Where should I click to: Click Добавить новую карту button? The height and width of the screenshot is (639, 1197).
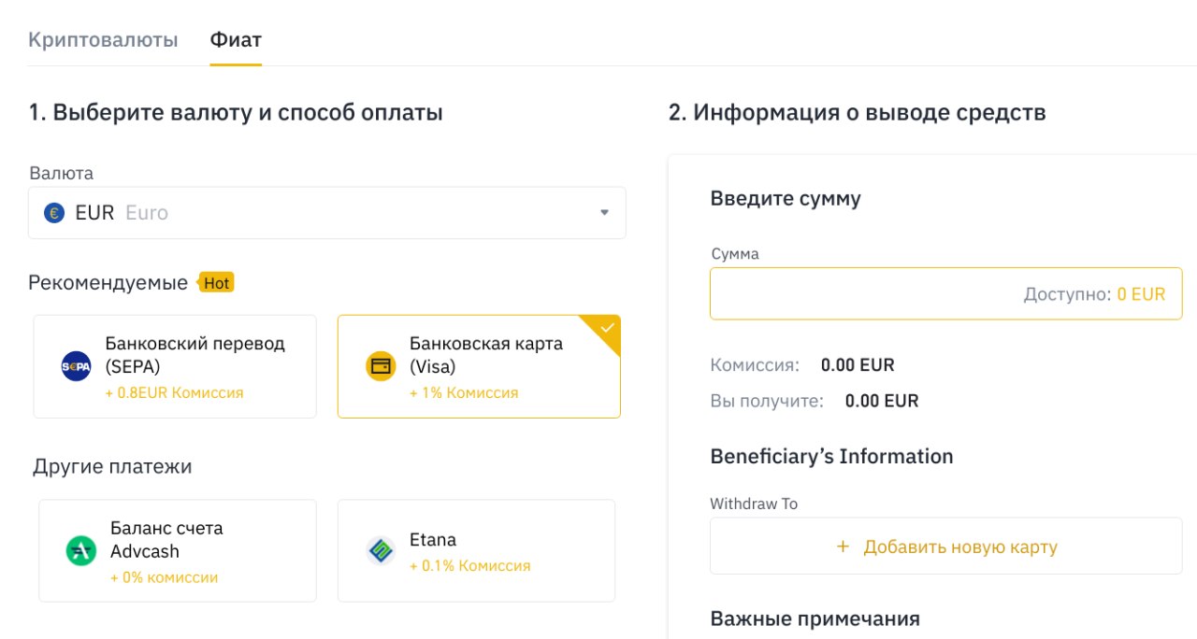point(946,547)
